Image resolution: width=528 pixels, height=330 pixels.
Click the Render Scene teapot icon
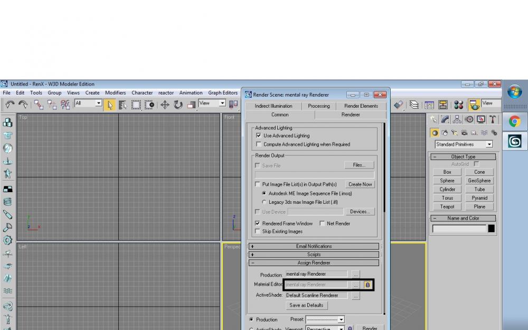[474, 105]
